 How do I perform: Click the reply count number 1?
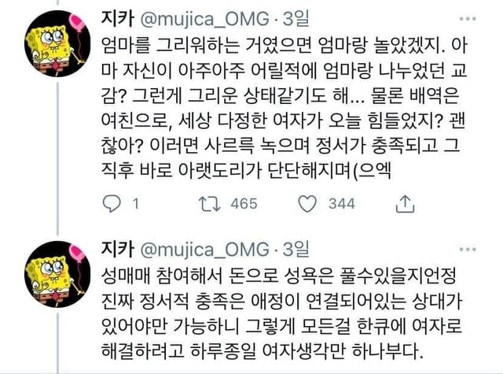pyautogui.click(x=136, y=204)
